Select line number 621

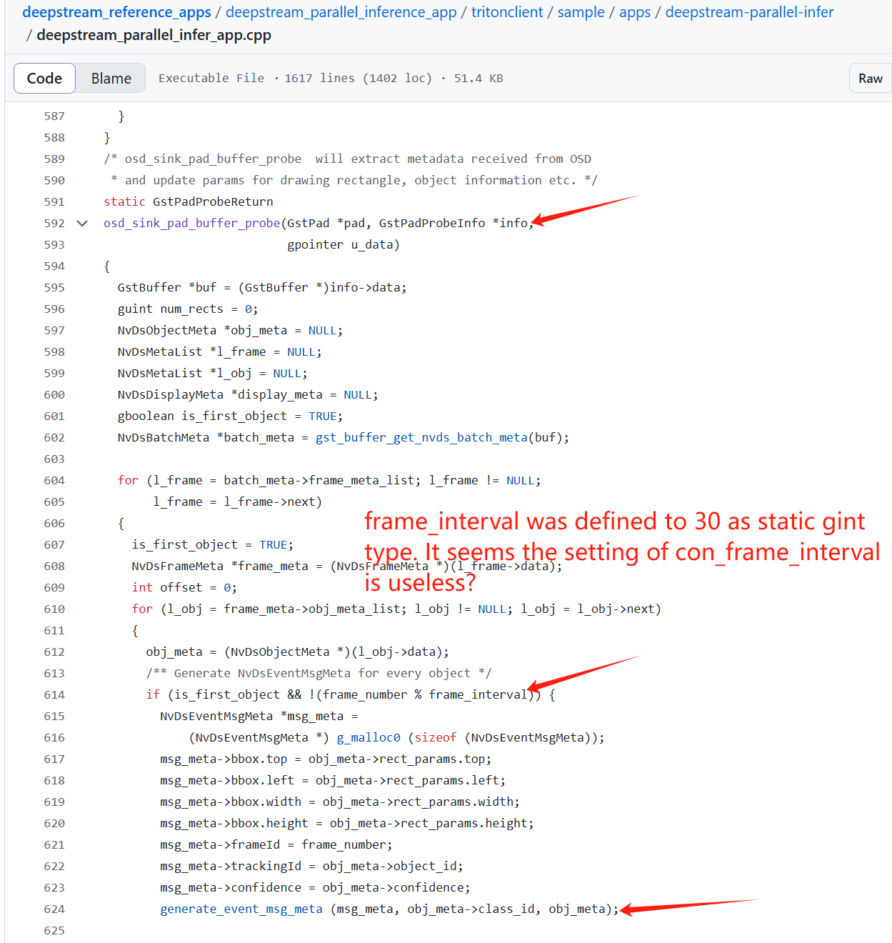pos(54,845)
